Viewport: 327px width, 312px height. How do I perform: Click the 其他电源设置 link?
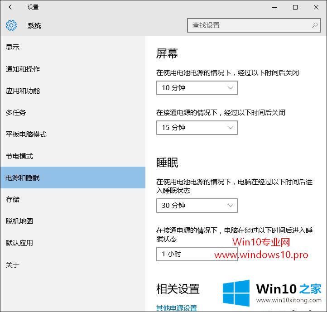click(x=177, y=308)
